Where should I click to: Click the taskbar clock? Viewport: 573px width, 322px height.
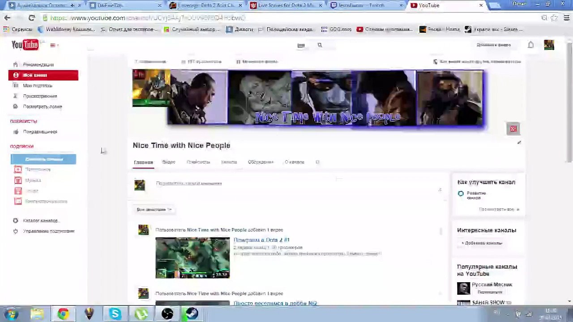tap(551, 314)
